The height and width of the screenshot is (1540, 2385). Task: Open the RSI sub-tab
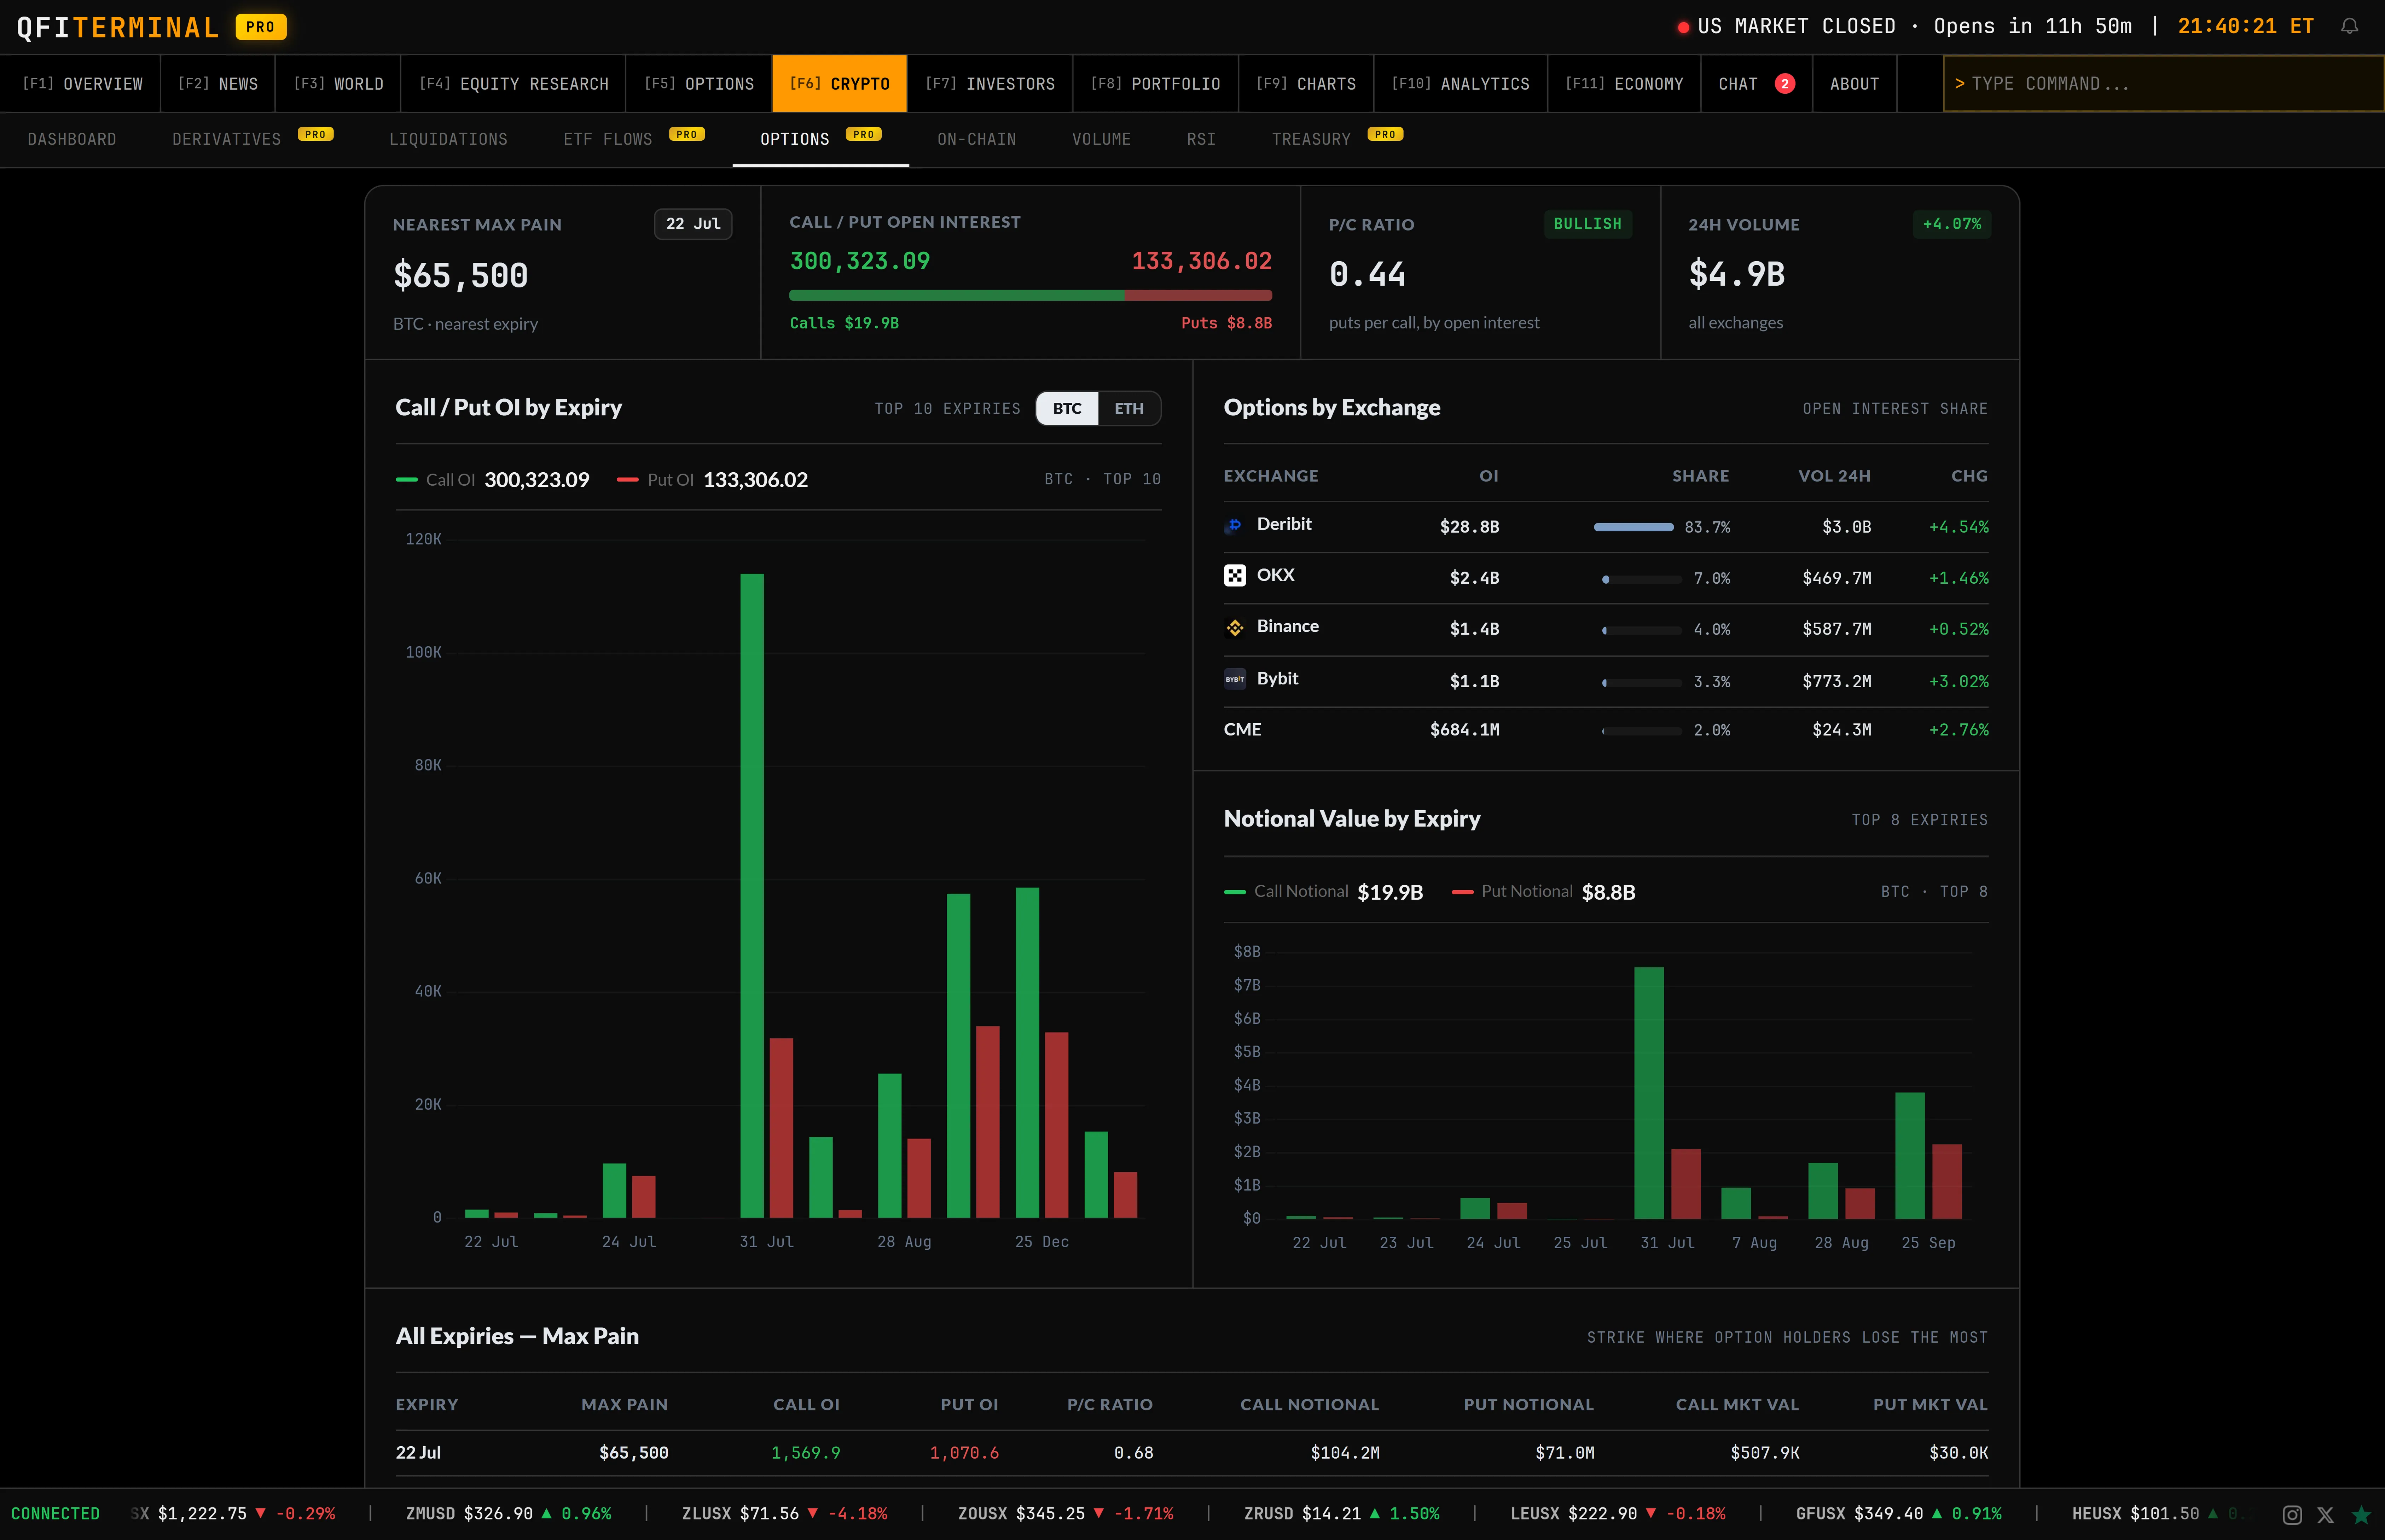click(x=1201, y=139)
